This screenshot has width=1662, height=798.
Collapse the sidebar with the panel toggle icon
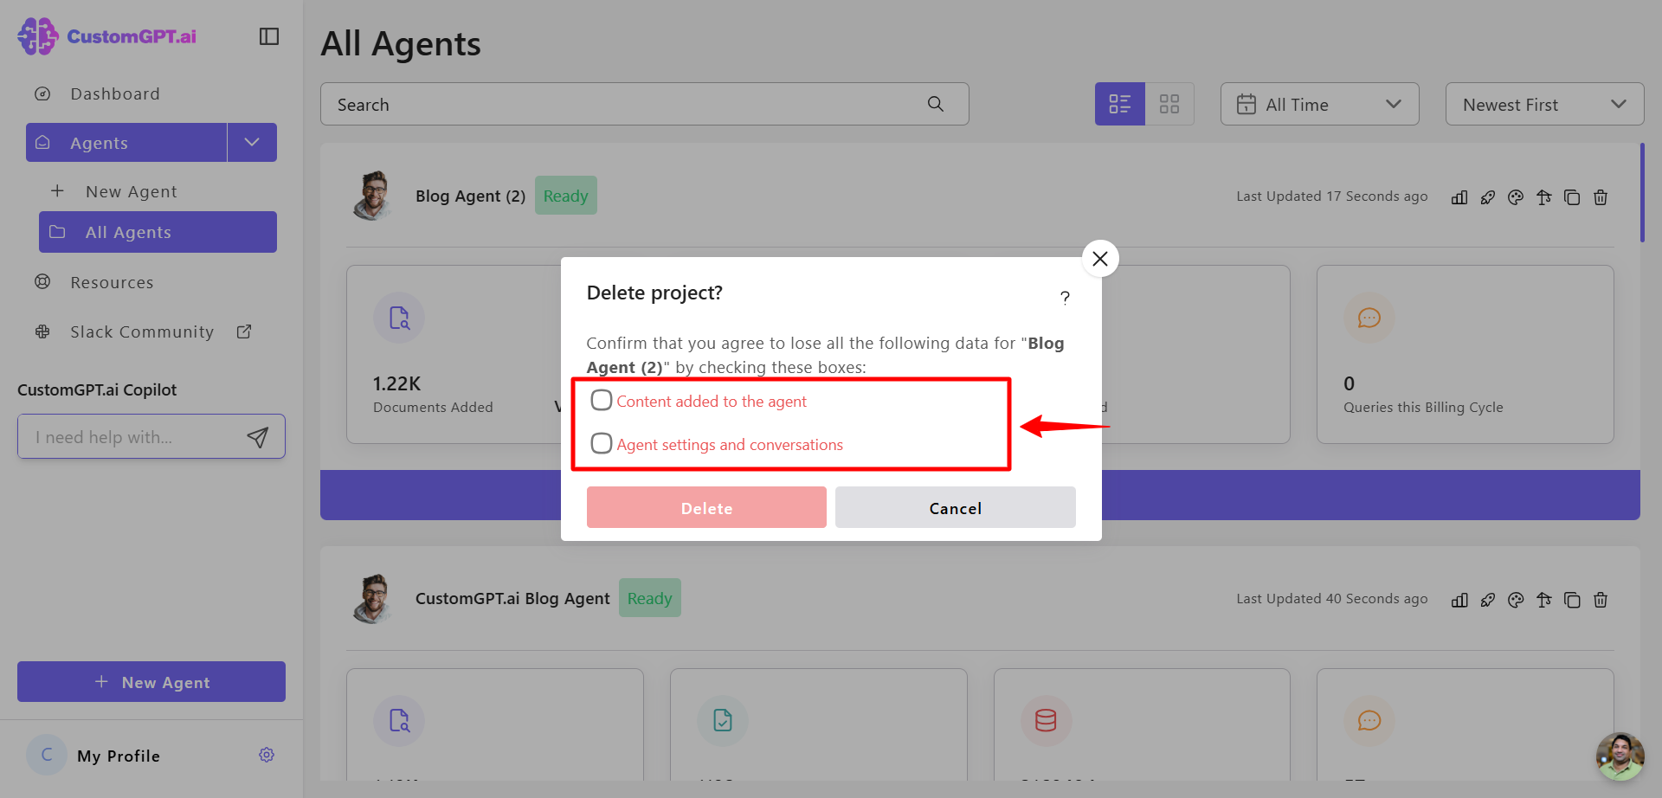pos(269,36)
